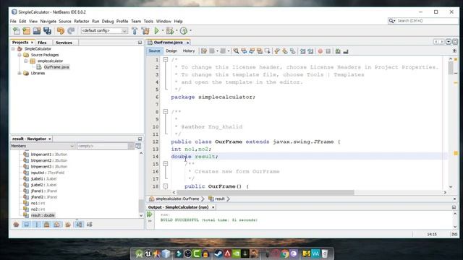Screen dimensions: 463x260
Task: Open the Refactor menu
Action: click(x=82, y=21)
